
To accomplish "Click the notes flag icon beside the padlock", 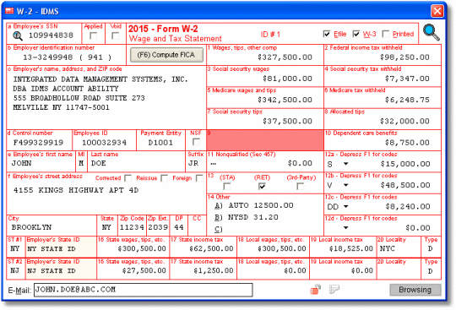I will pos(334,290).
